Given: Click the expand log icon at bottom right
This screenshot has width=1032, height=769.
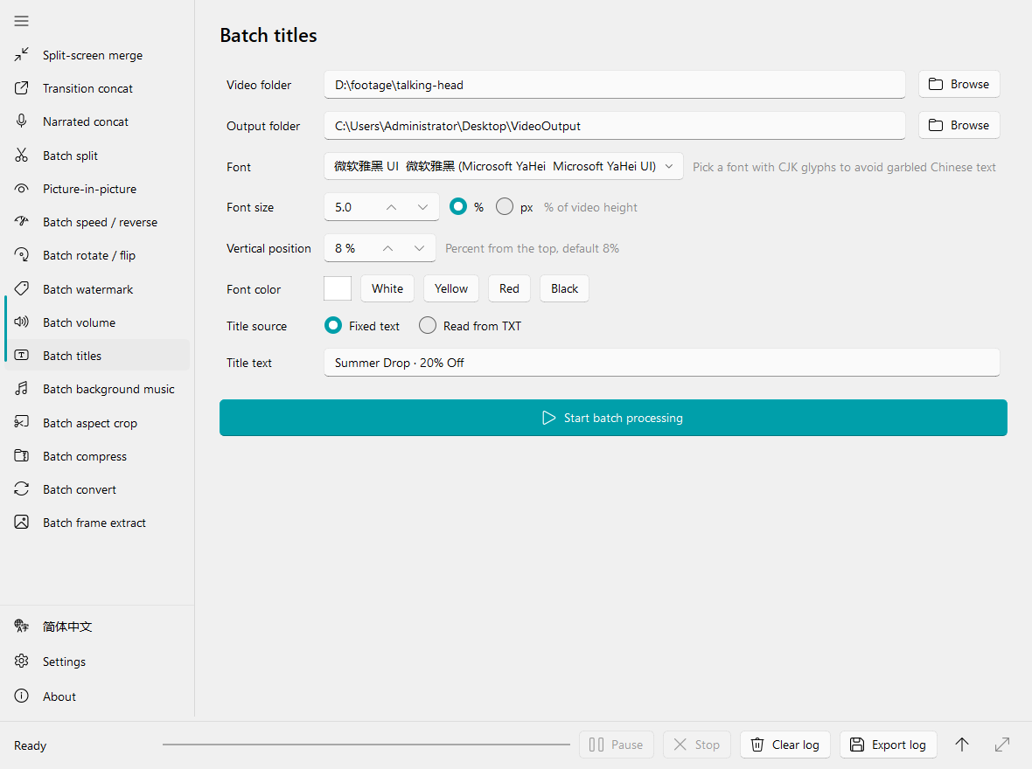Looking at the screenshot, I should click(x=1001, y=745).
